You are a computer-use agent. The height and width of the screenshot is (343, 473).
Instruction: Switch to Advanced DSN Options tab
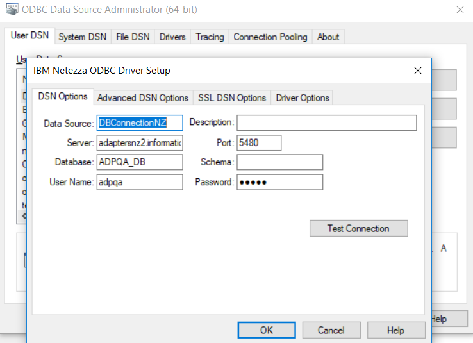tap(143, 97)
